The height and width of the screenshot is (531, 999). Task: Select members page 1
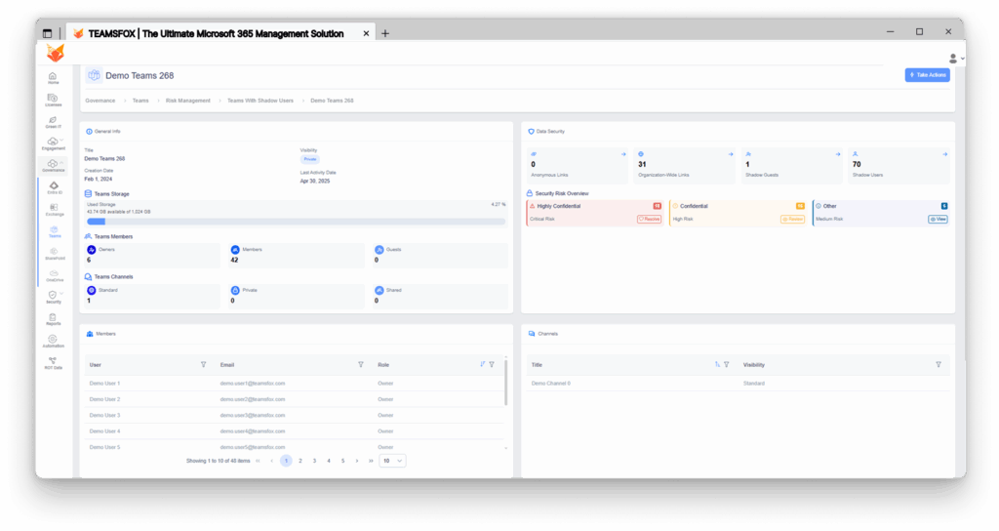[286, 461]
